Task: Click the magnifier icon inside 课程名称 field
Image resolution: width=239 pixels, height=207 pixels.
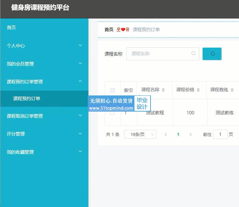Action: (x=193, y=53)
